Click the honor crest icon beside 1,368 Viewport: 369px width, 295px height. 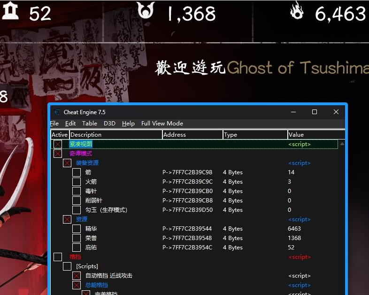pyautogui.click(x=146, y=10)
